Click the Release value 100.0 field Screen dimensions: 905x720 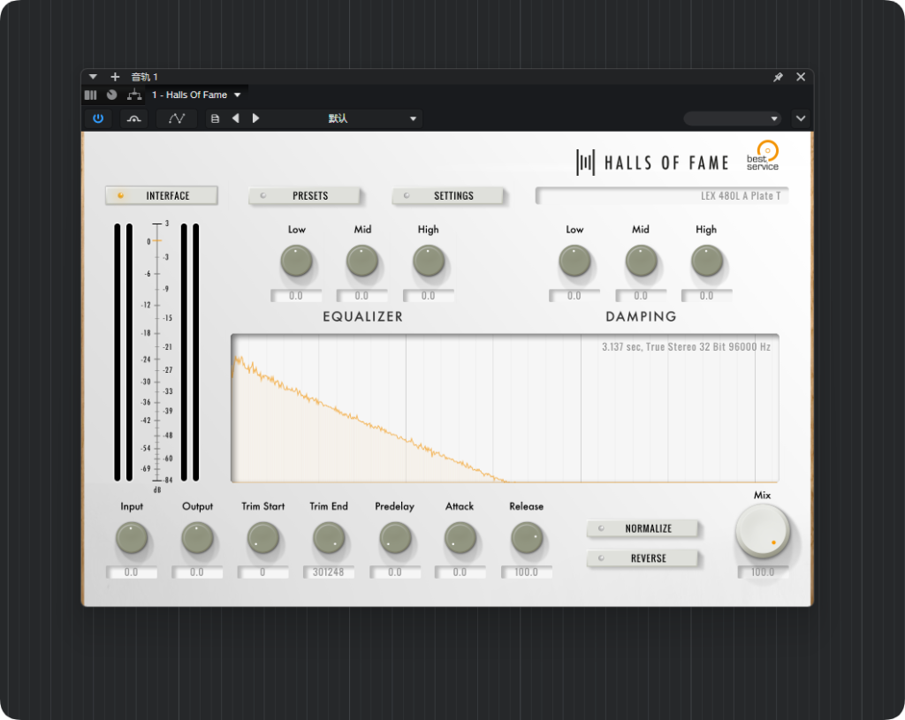(x=527, y=572)
